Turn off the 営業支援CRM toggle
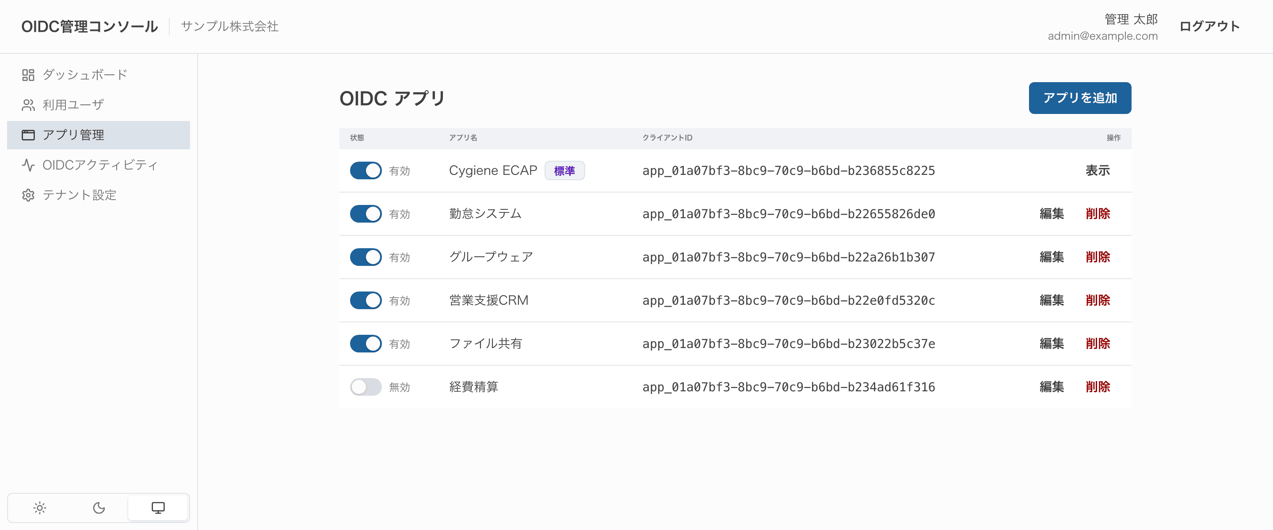The image size is (1273, 530). 366,300
